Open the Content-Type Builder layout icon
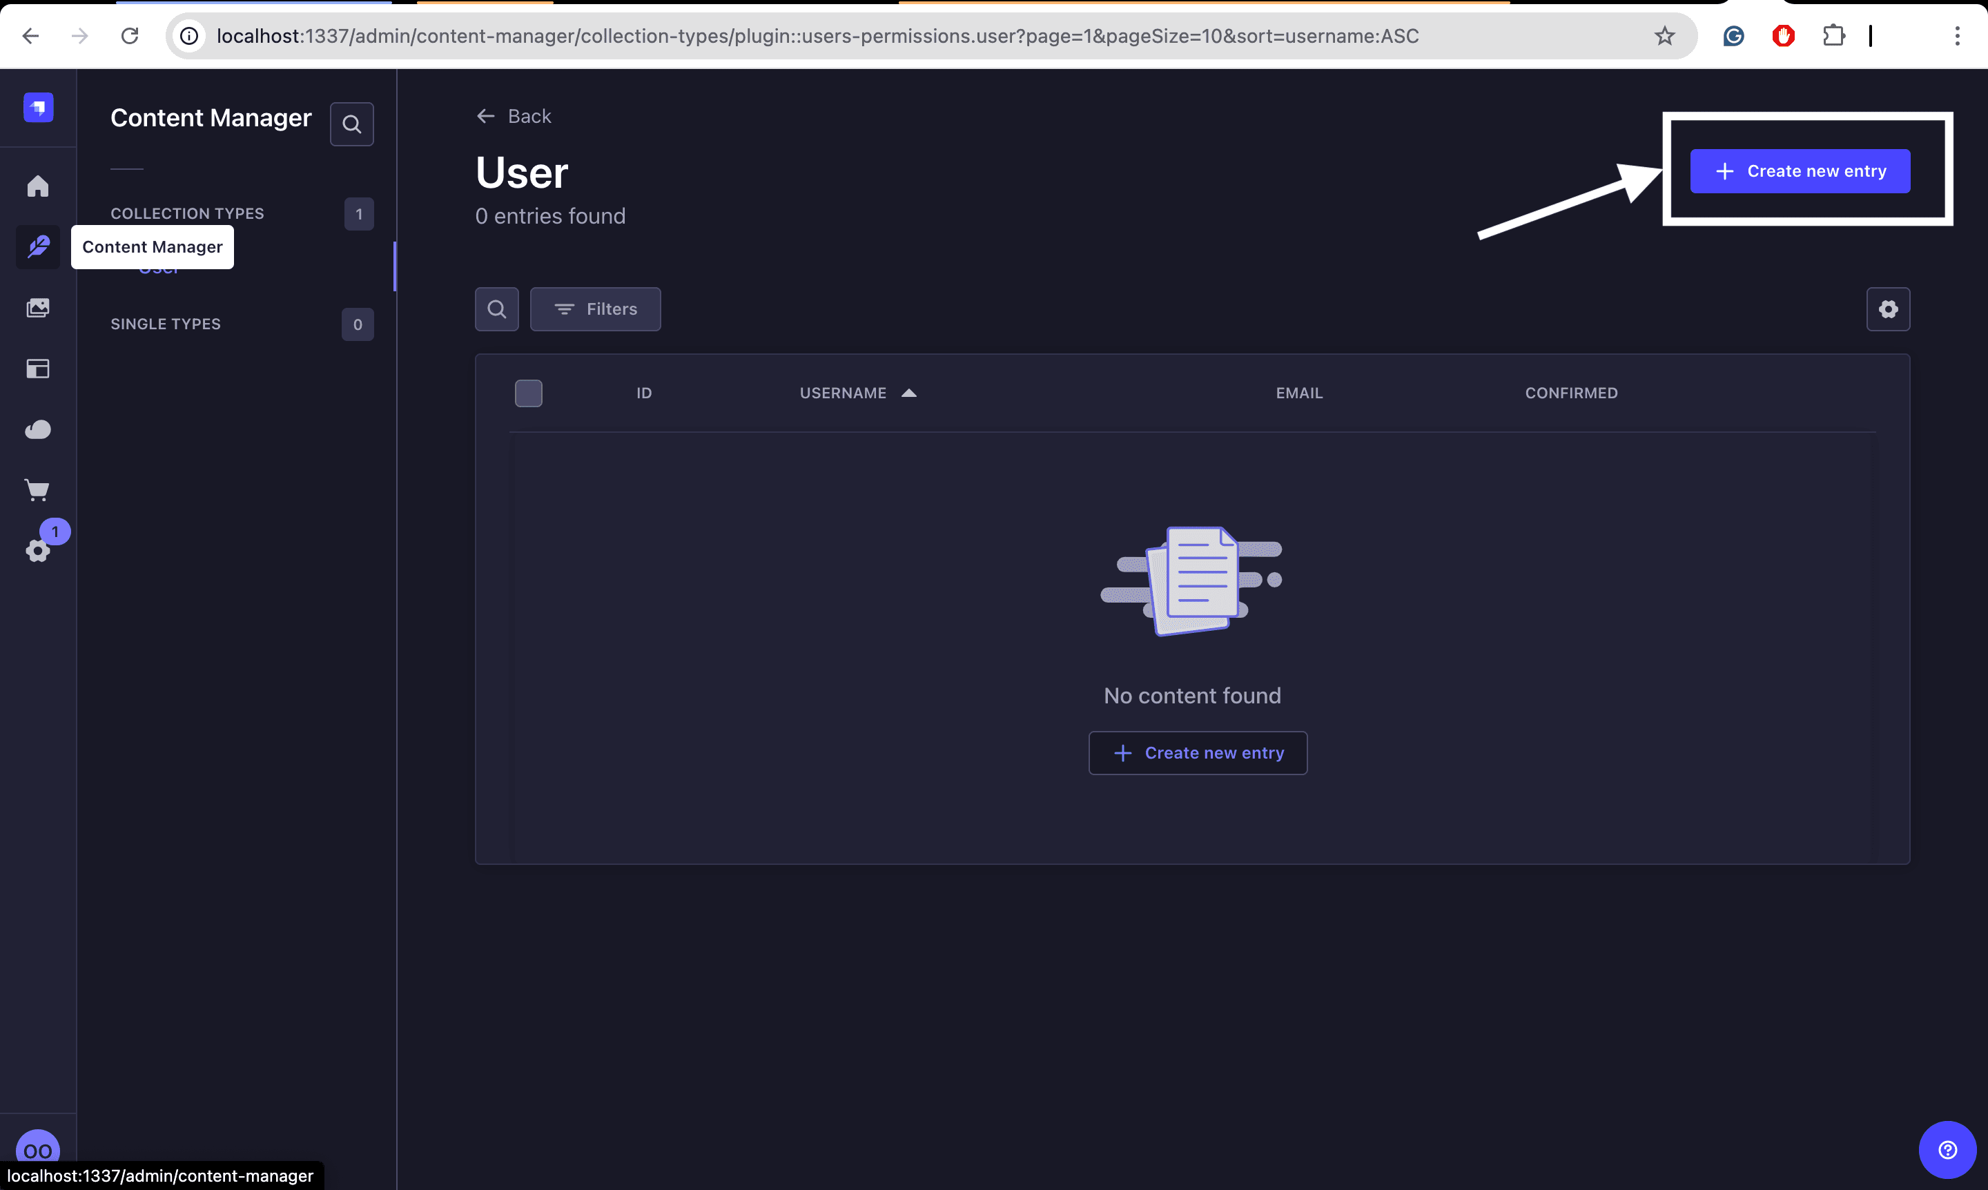Image resolution: width=1988 pixels, height=1190 pixels. (38, 369)
